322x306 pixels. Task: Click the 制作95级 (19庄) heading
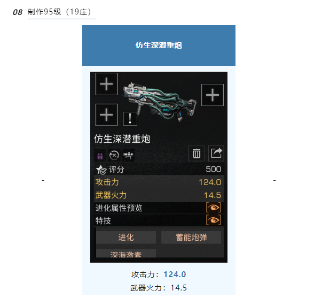click(60, 12)
